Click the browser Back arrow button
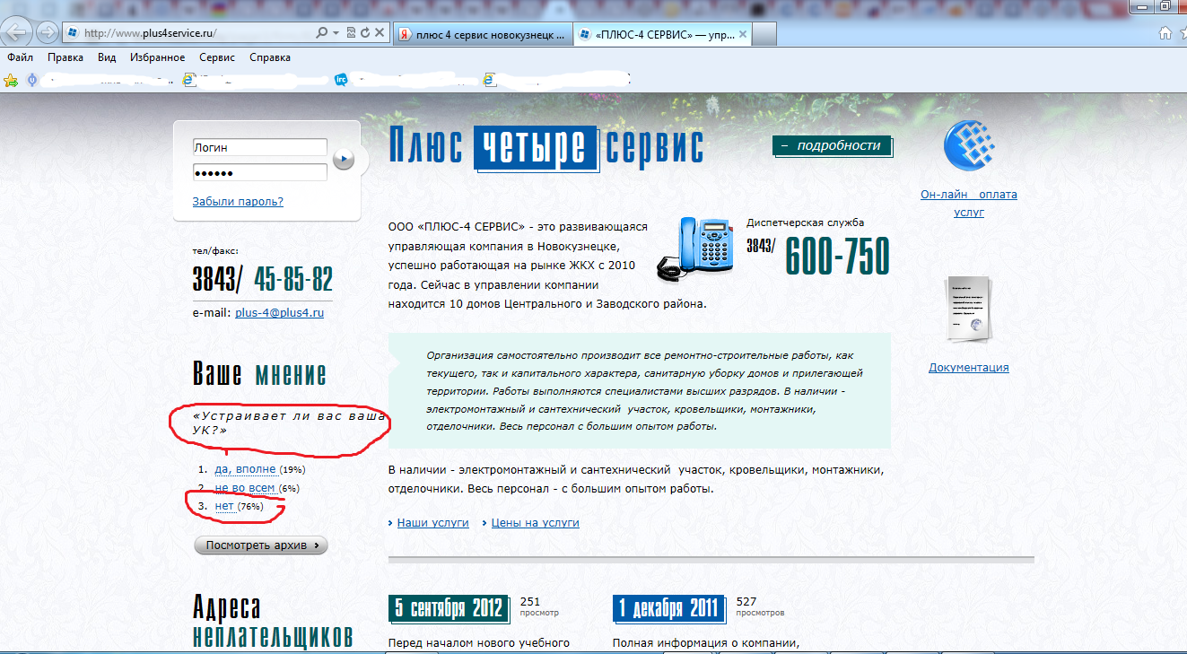This screenshot has width=1187, height=654. tap(19, 33)
